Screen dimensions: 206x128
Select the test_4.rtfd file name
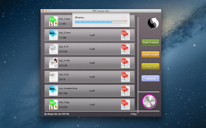[x=64, y=60]
